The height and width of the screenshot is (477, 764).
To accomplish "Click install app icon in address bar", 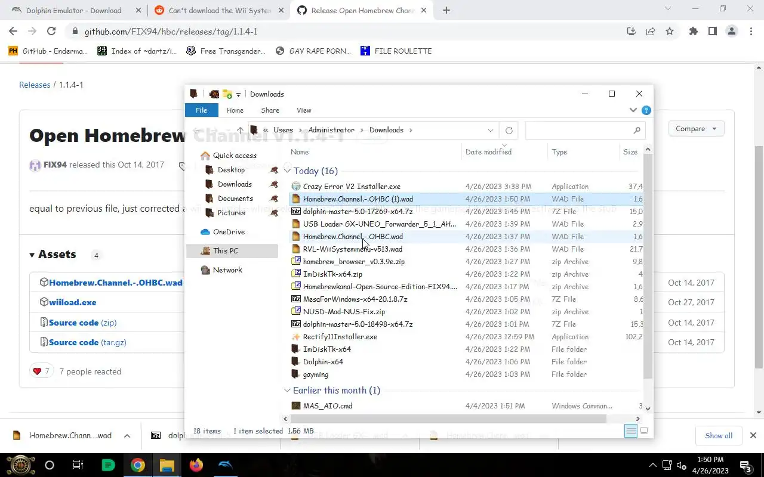I will coord(631,32).
